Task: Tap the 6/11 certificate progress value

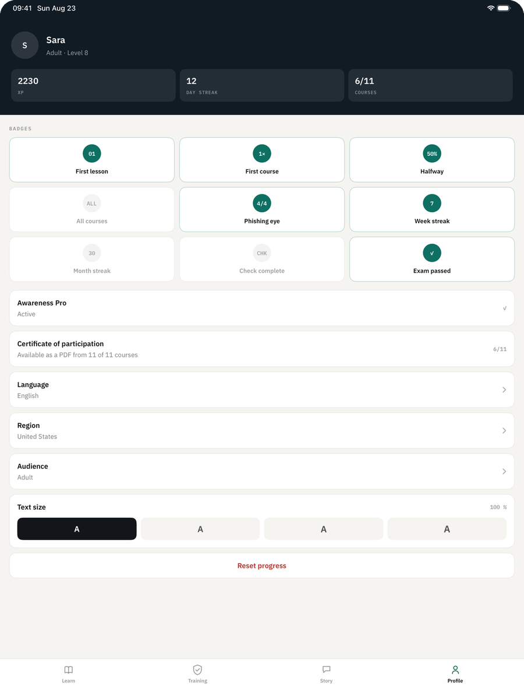Action: coord(500,349)
